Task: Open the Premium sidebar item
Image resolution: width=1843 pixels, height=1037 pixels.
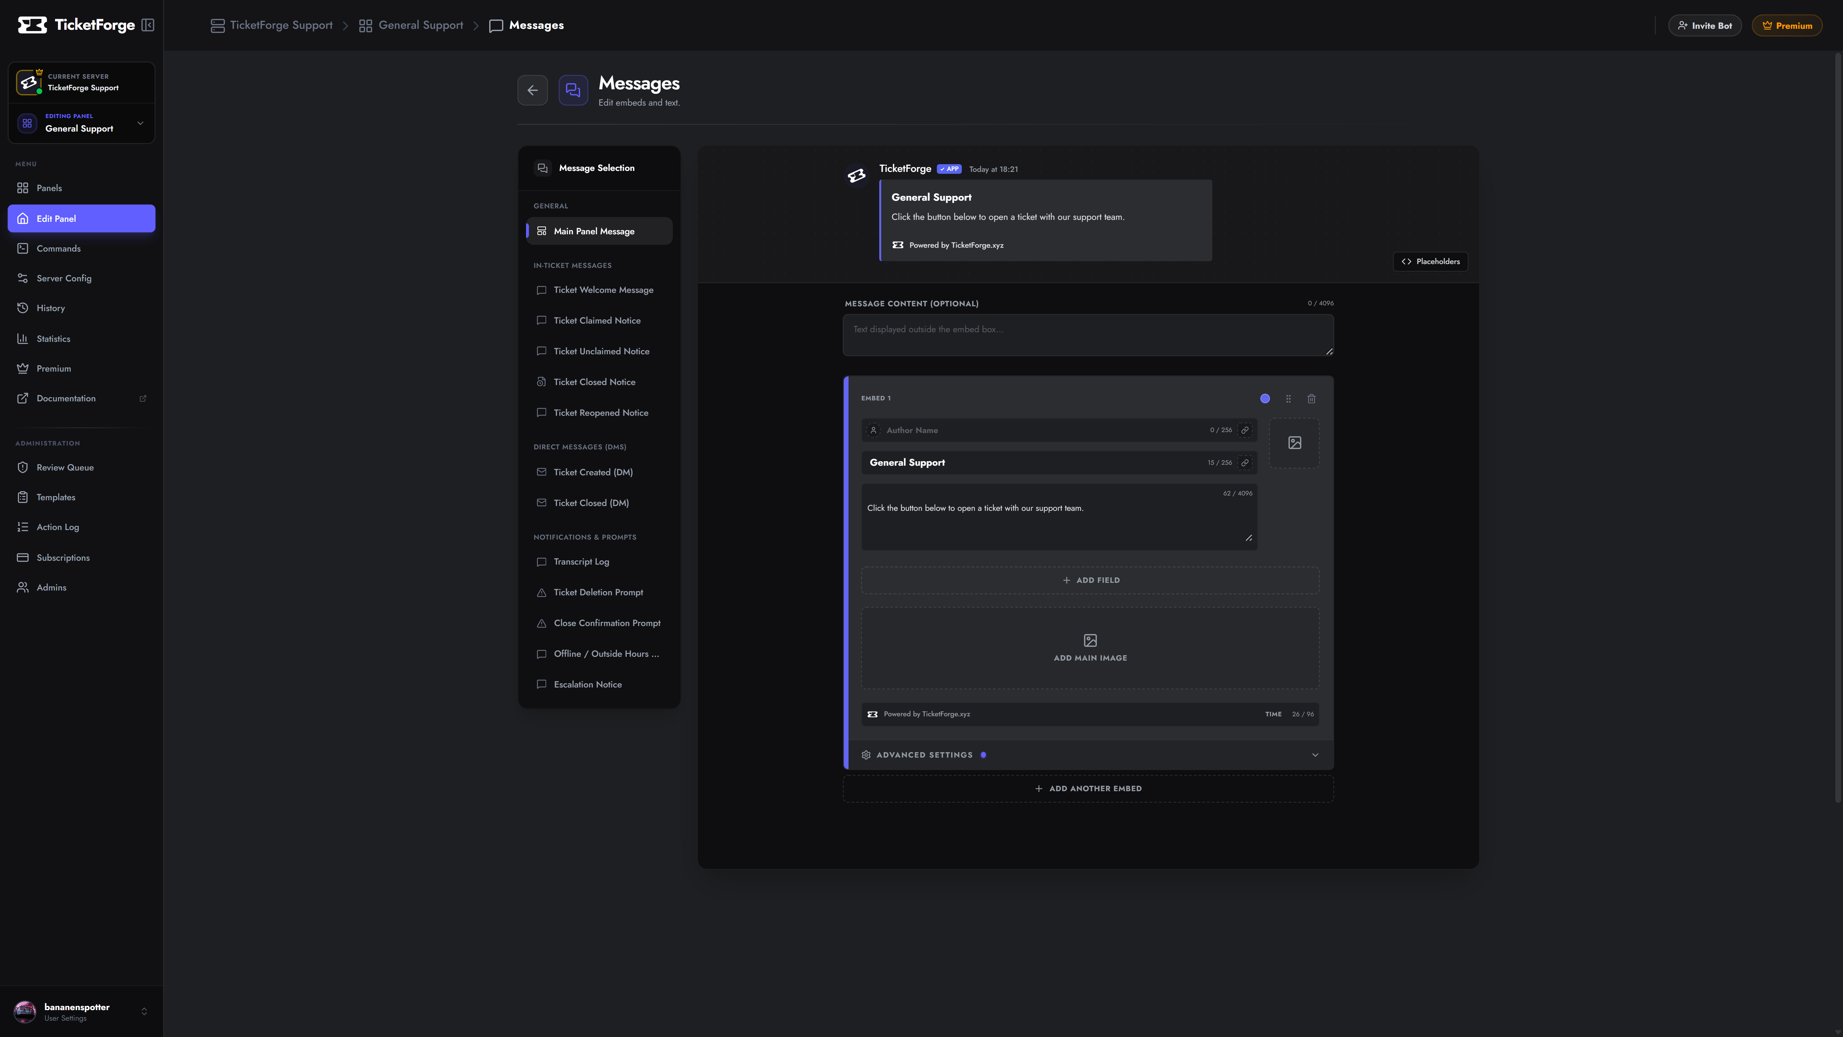Action: pyautogui.click(x=82, y=369)
